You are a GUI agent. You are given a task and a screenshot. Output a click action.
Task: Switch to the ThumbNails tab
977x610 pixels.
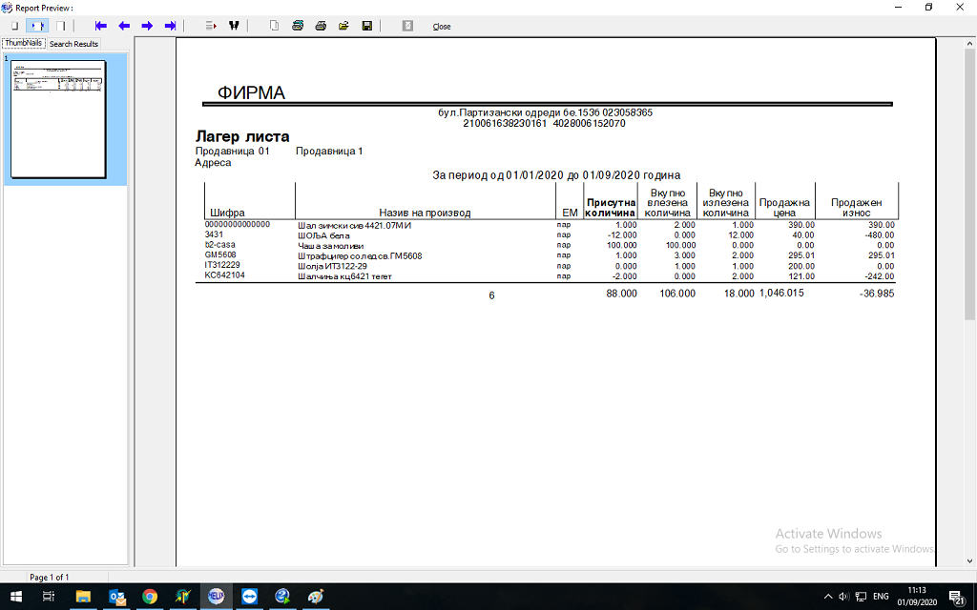24,44
